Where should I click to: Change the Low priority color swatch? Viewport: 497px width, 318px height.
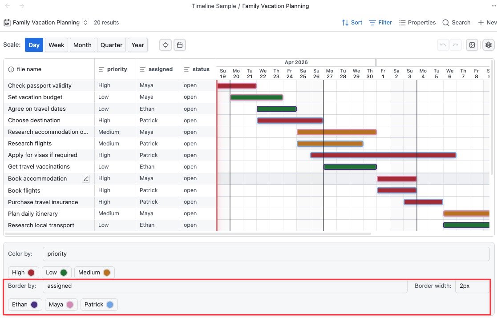[63, 273]
